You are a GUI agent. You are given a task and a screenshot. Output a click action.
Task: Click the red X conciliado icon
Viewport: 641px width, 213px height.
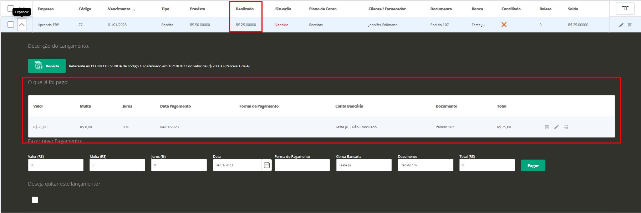(x=504, y=25)
